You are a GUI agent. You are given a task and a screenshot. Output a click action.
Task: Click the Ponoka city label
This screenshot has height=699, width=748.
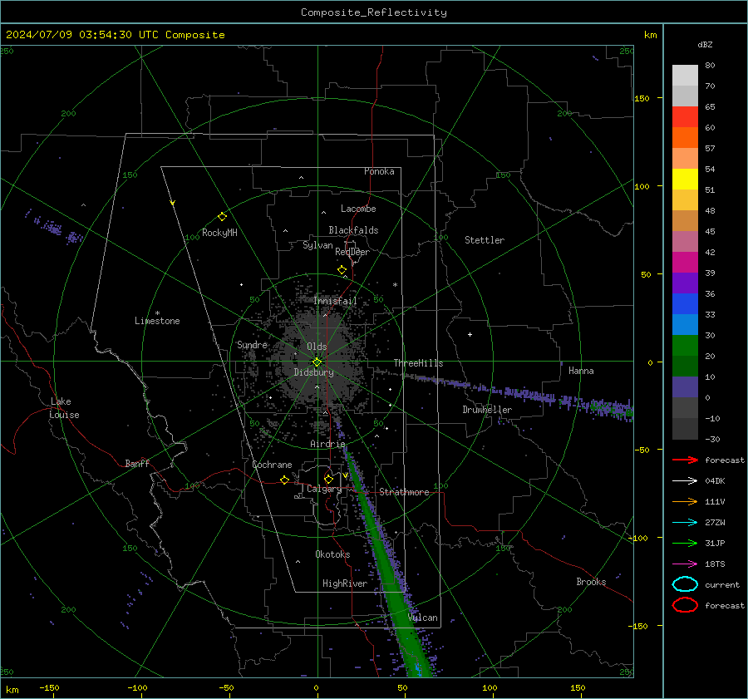click(x=379, y=171)
